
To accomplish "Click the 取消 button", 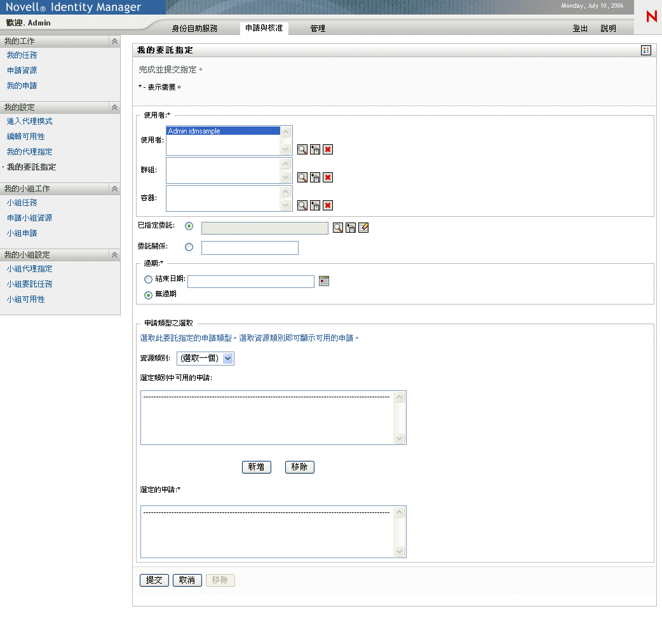I will tap(187, 580).
